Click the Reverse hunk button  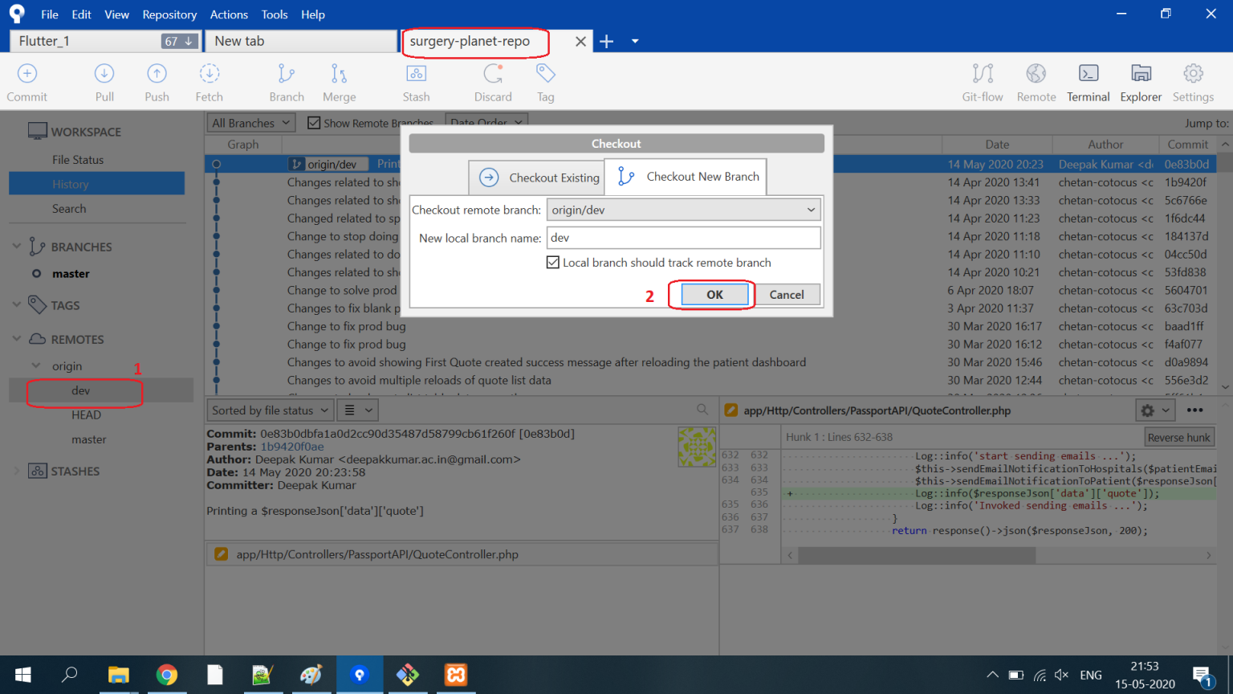[1178, 437]
